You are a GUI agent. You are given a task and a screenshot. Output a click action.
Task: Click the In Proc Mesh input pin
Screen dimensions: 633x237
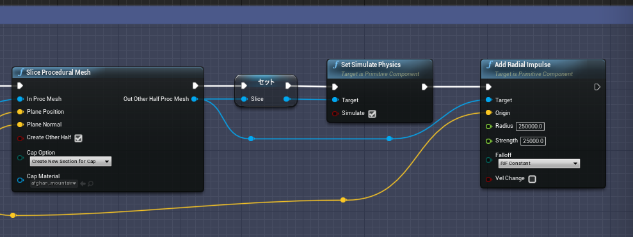(x=20, y=99)
